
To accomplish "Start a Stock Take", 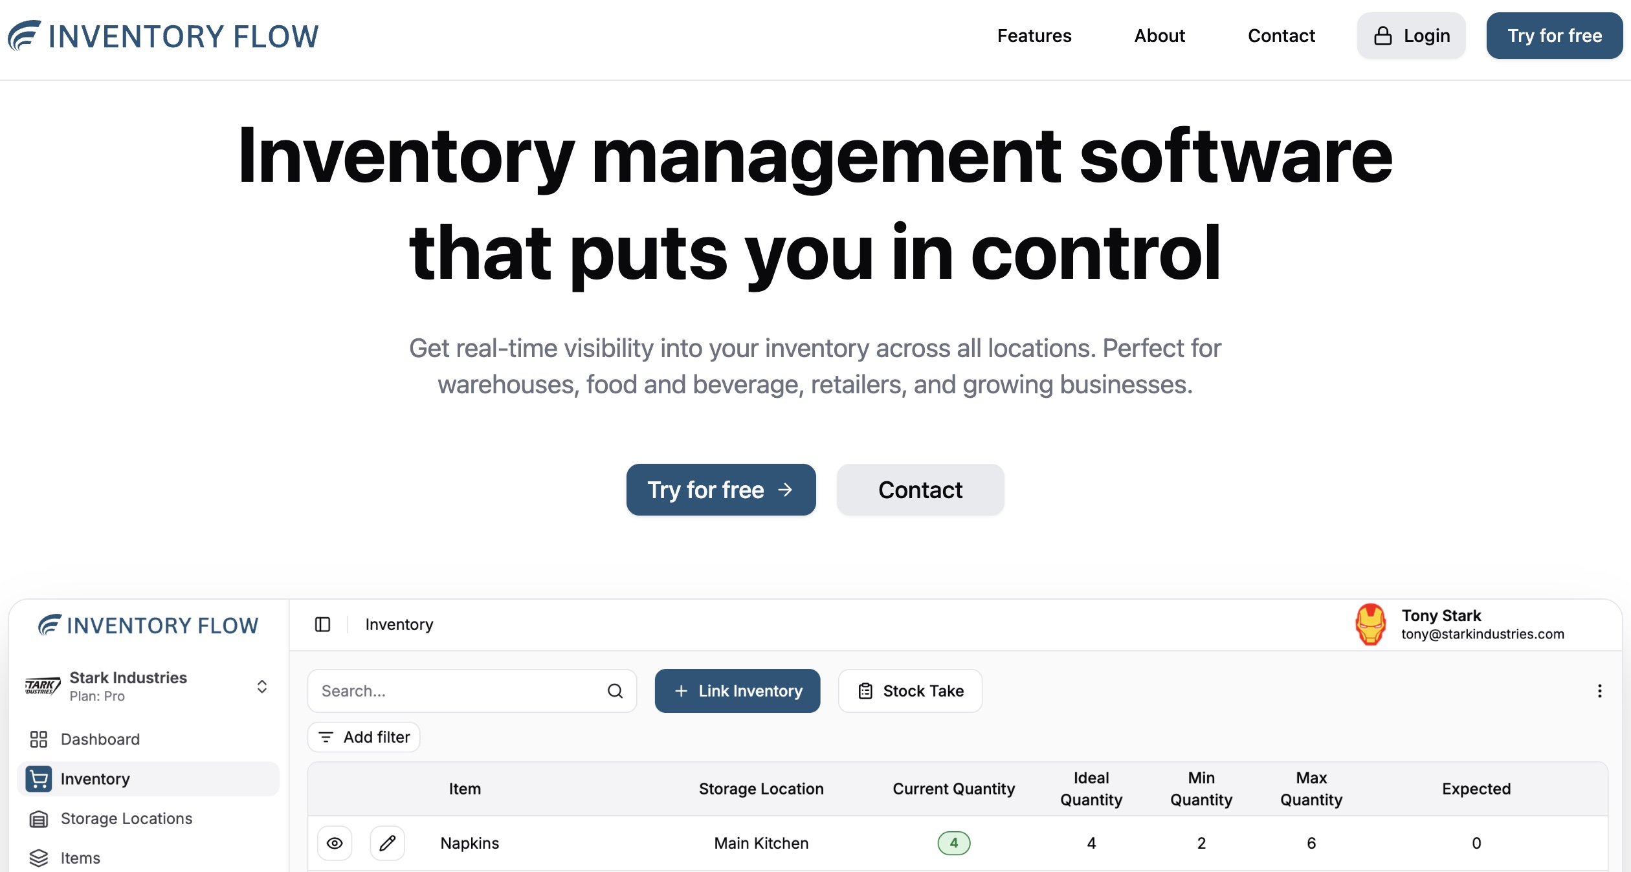I will coord(909,691).
